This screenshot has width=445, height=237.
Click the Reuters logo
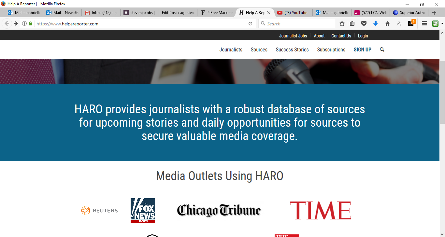pyautogui.click(x=99, y=210)
